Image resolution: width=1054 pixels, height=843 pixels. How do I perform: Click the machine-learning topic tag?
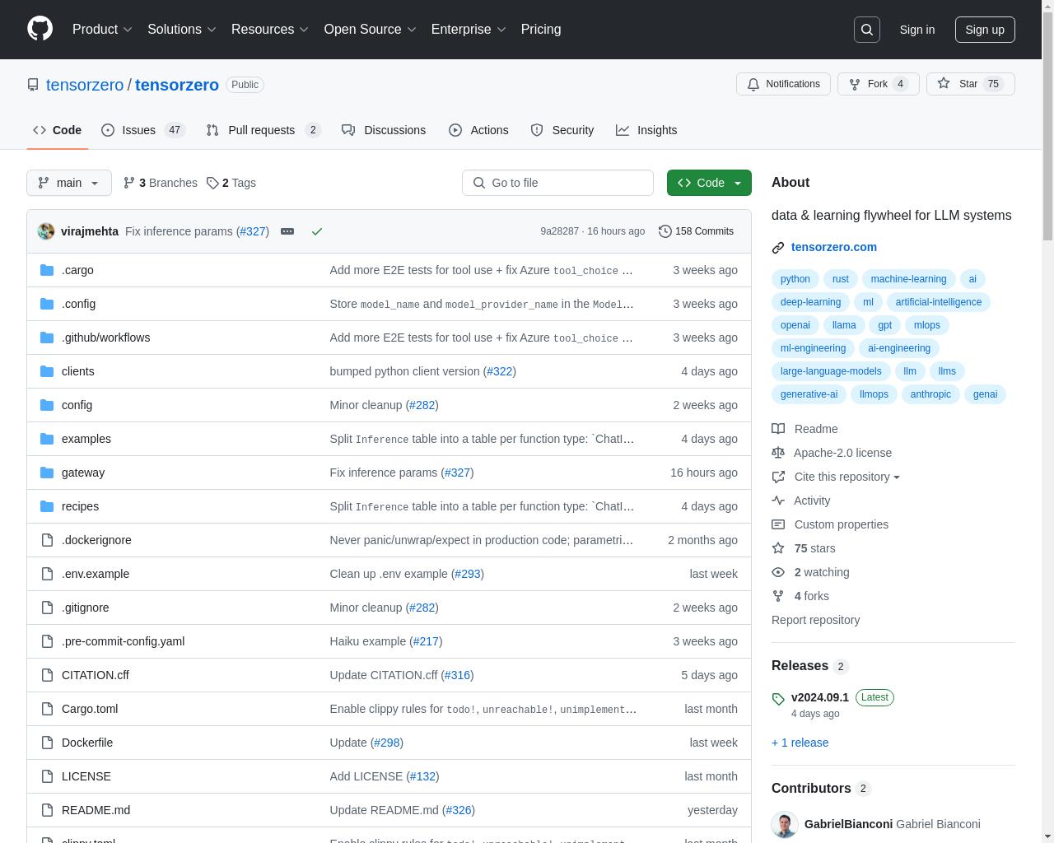pos(908,279)
